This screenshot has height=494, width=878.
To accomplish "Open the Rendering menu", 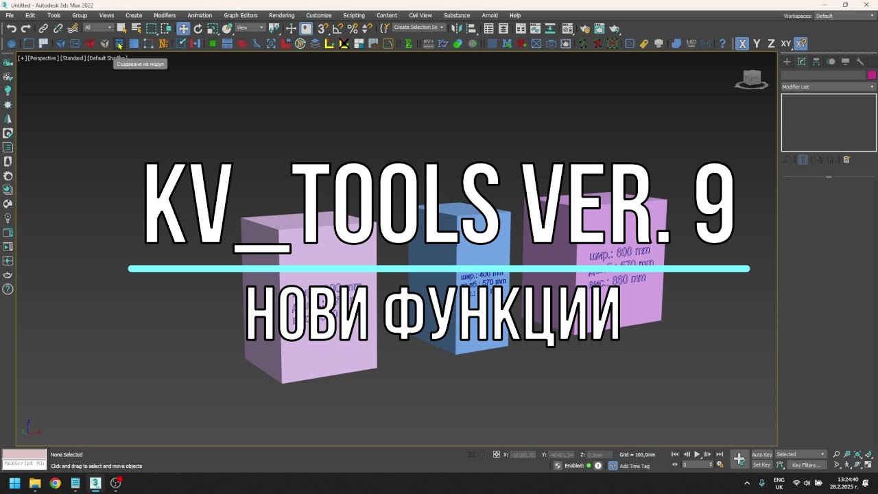I will tap(281, 15).
